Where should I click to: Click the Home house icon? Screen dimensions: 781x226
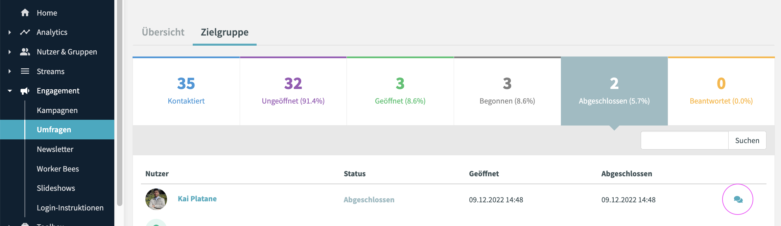pos(25,13)
